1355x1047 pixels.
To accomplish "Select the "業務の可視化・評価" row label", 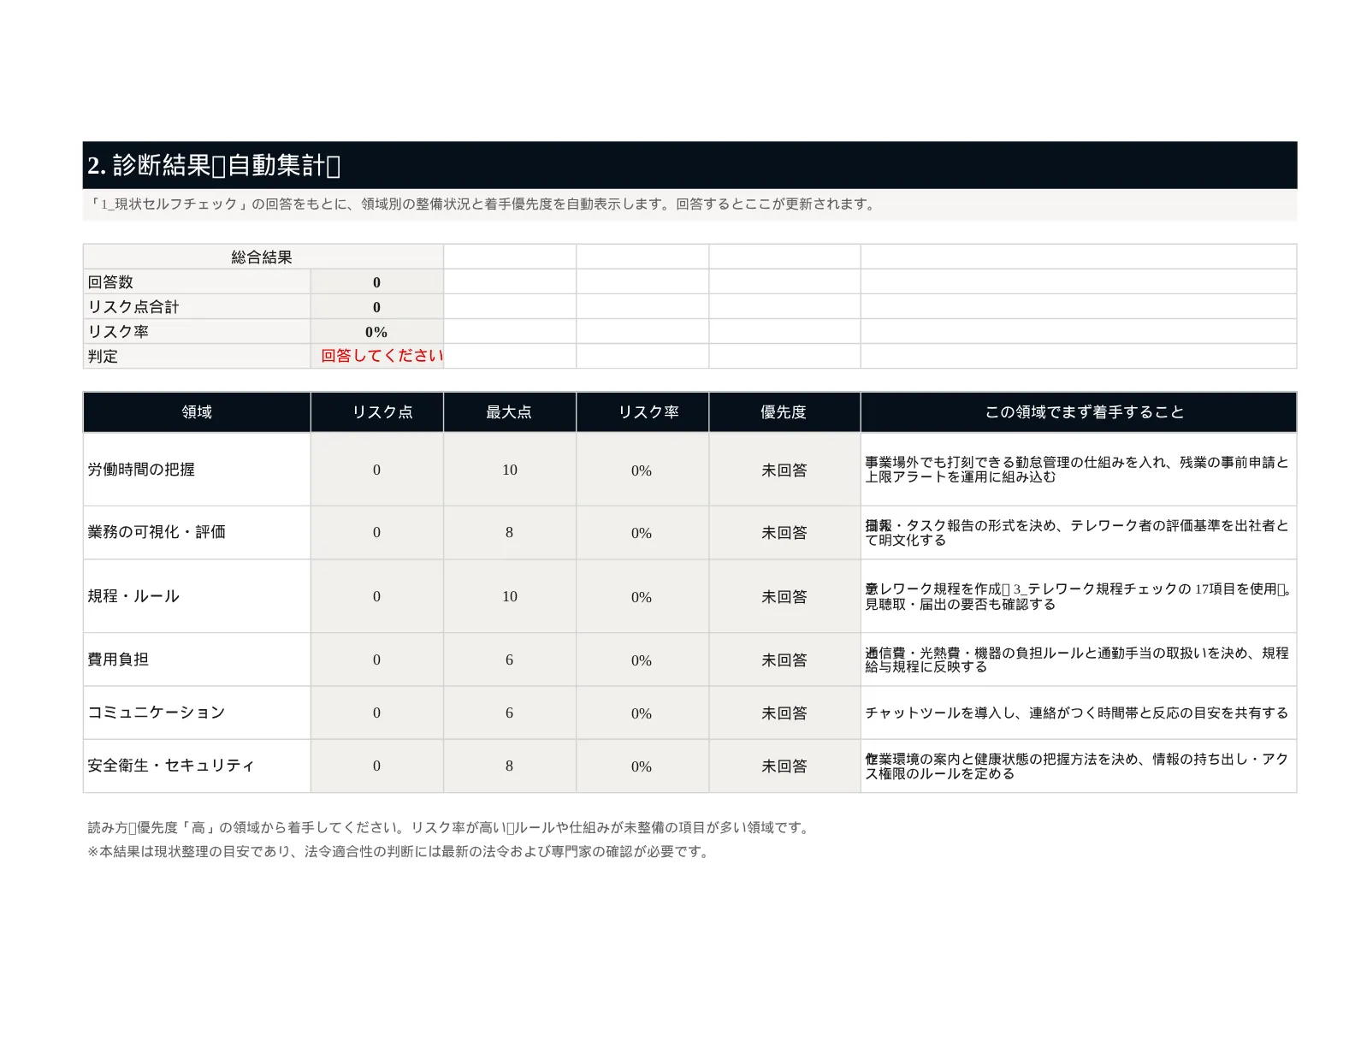I will pyautogui.click(x=197, y=532).
